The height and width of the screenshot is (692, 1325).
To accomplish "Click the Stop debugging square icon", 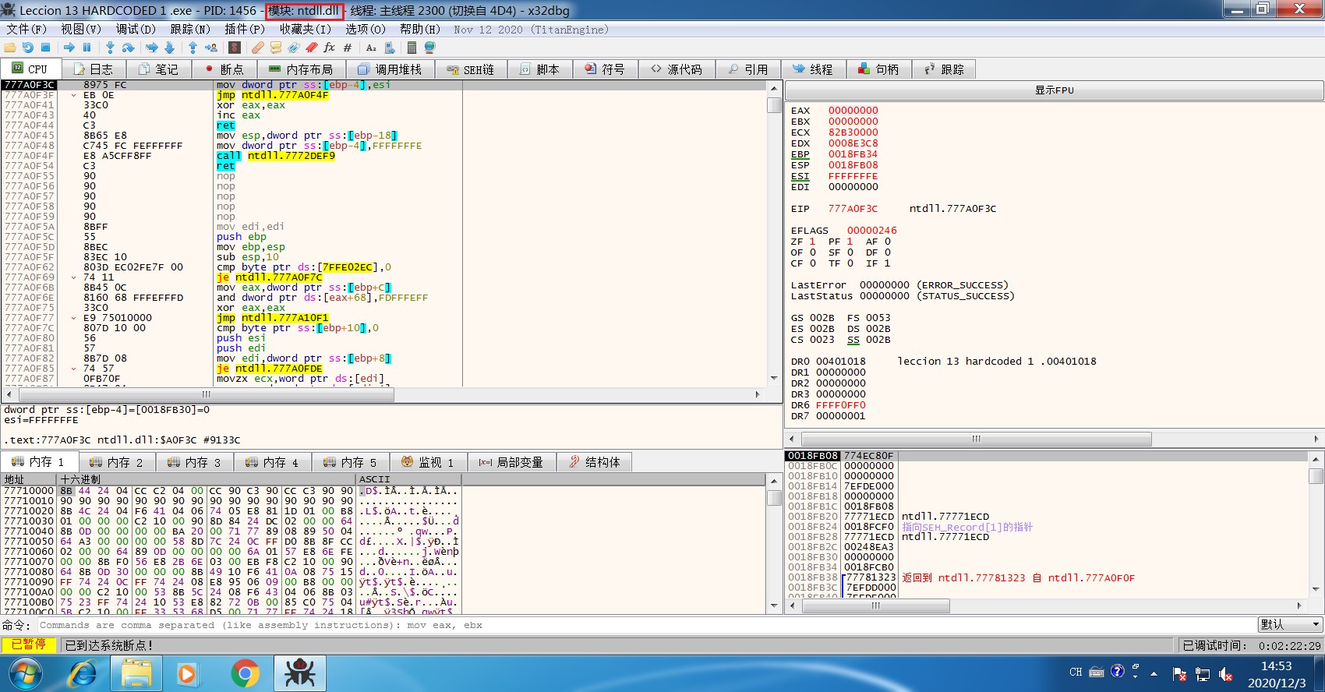I will coord(46,48).
